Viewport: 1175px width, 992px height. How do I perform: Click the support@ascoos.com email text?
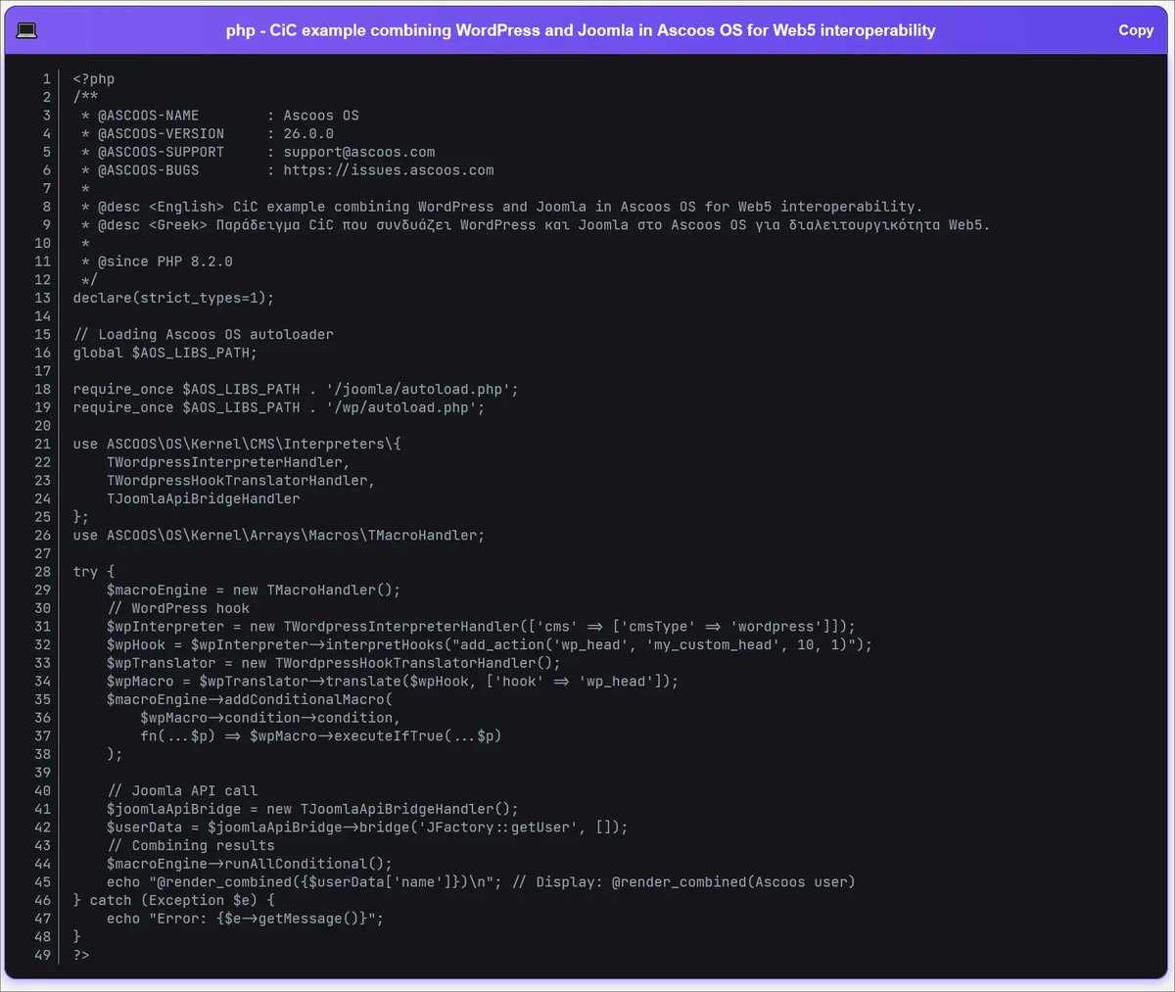359,152
